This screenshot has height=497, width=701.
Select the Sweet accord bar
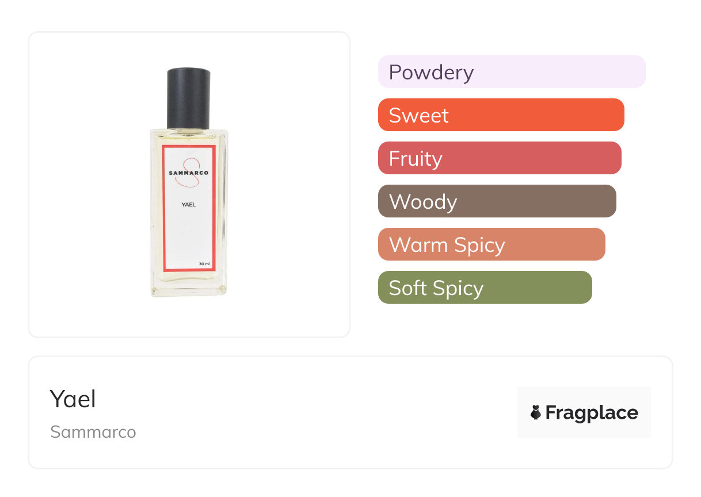coord(501,115)
